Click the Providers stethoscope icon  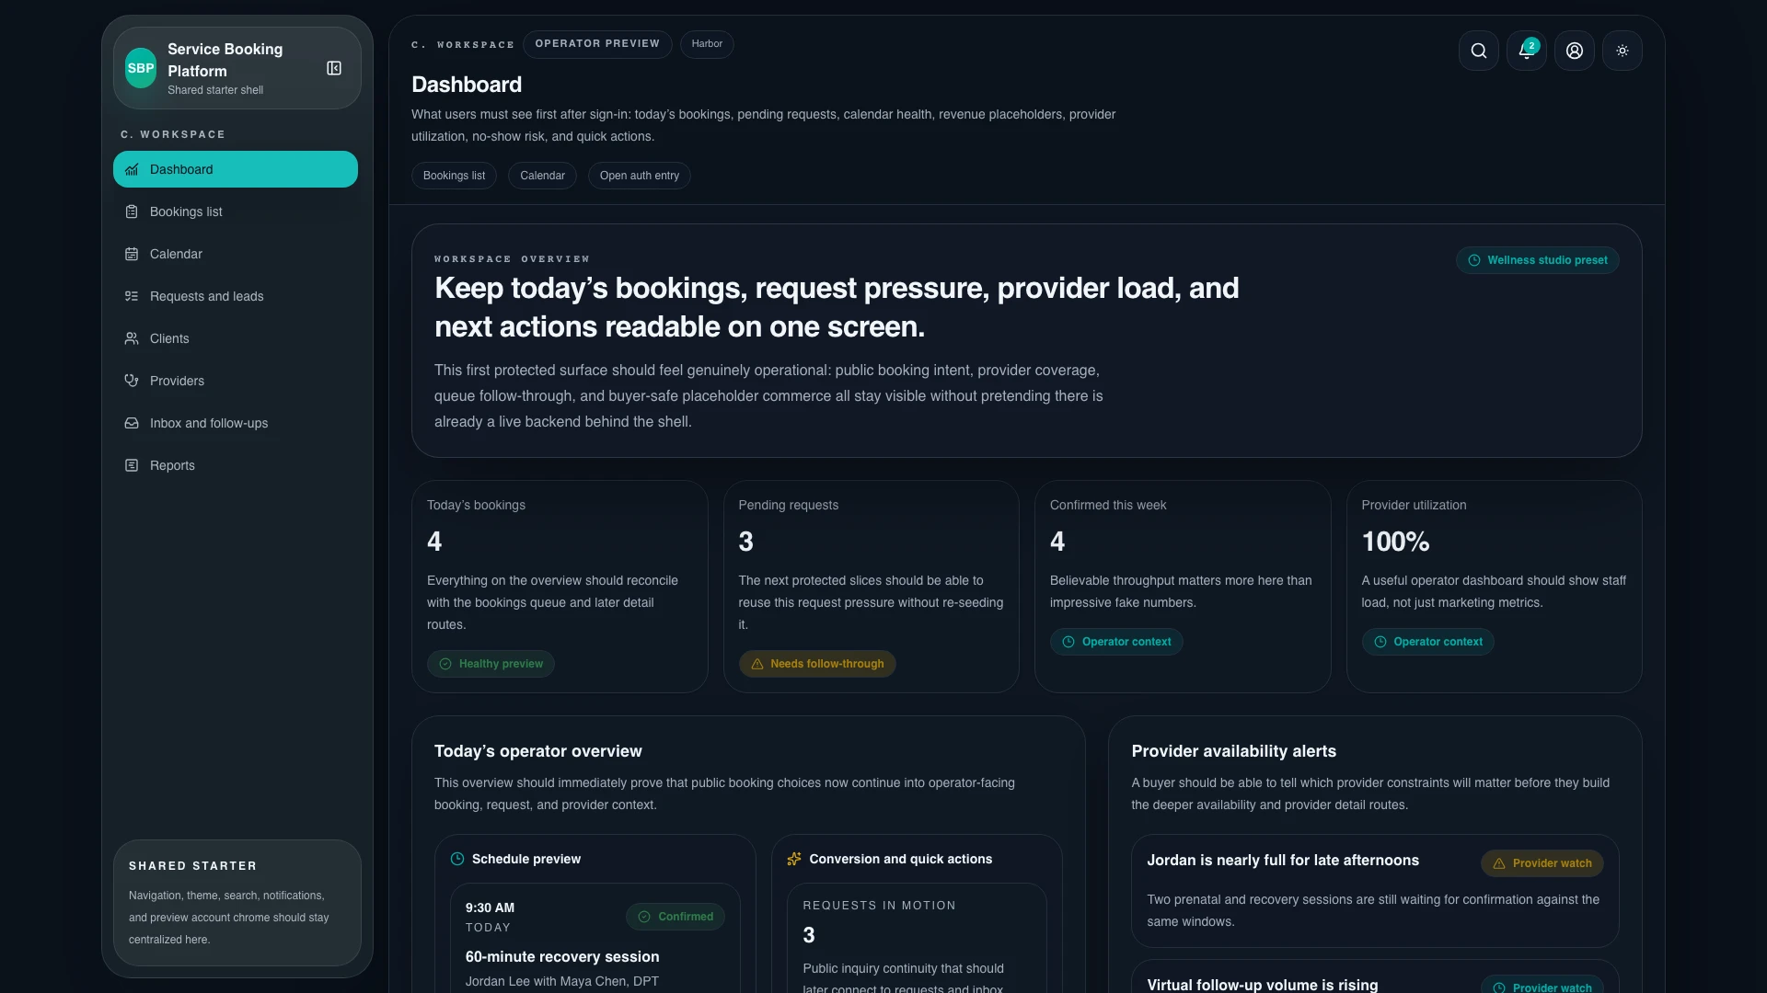pos(132,381)
